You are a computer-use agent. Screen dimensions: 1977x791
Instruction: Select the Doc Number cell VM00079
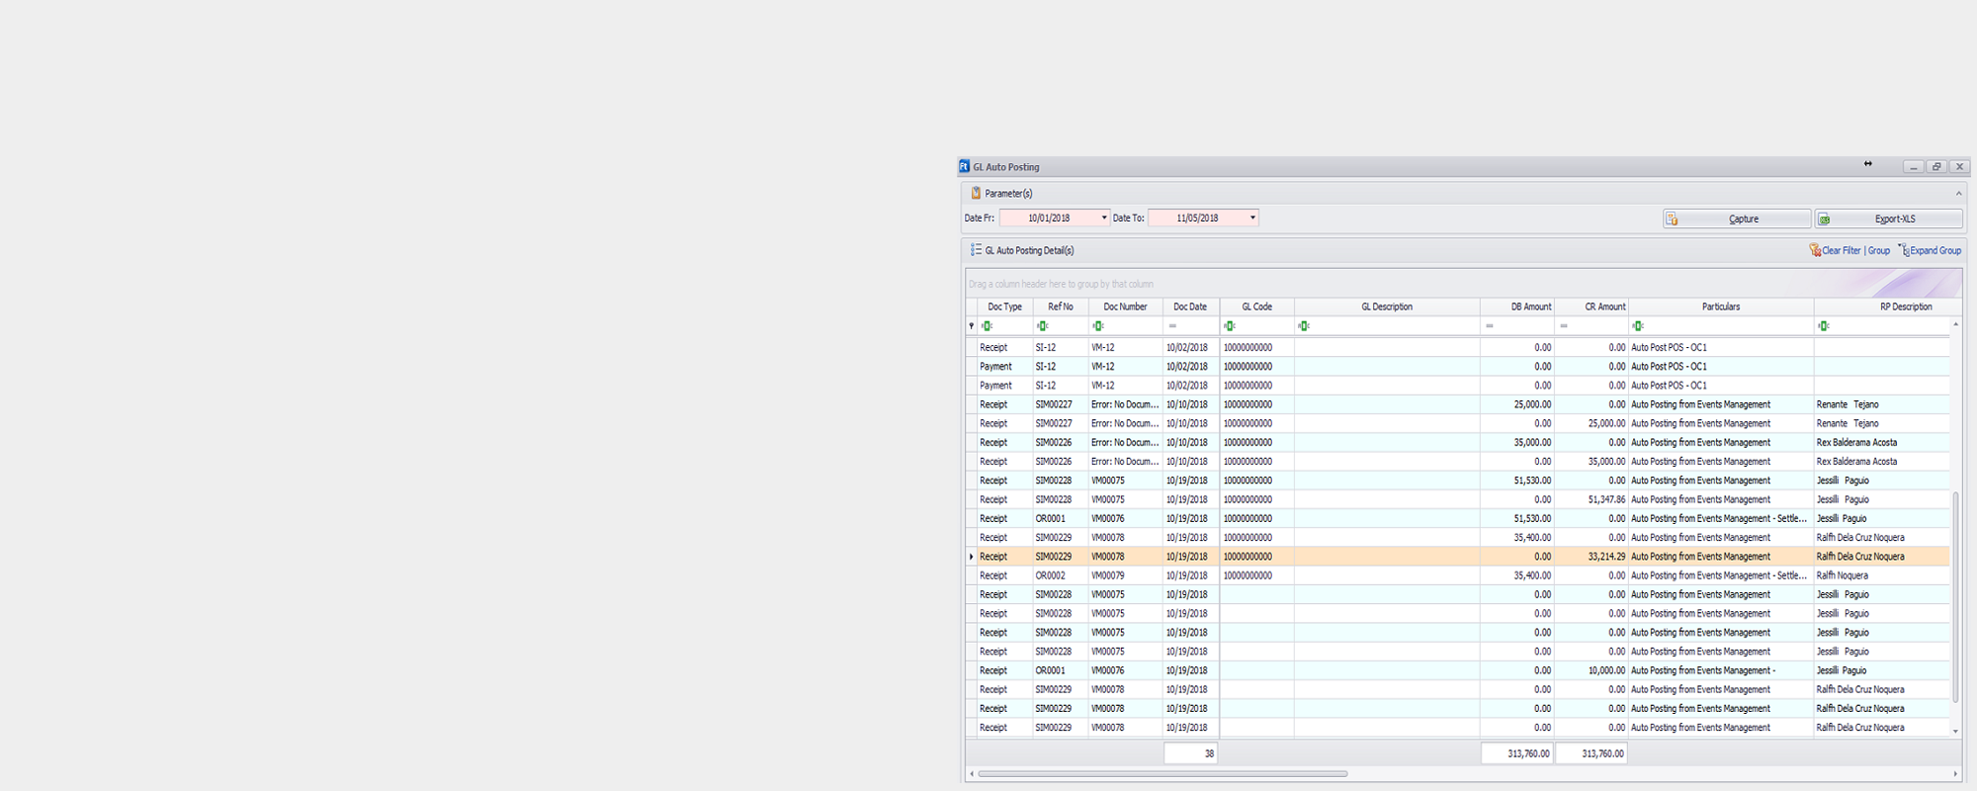(1125, 575)
